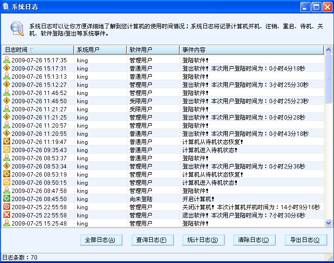This screenshot has width=334, height=263.
Task: Click timestamp 2009-07-26 08:53:19
Action: (39, 174)
